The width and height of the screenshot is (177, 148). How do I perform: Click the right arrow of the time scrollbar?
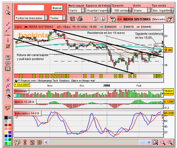[149, 142]
